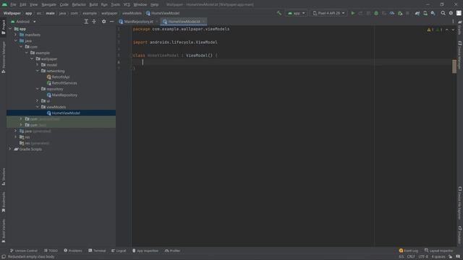This screenshot has height=260, width=463.
Task: Open the Android project view dropdown
Action: 23,22
